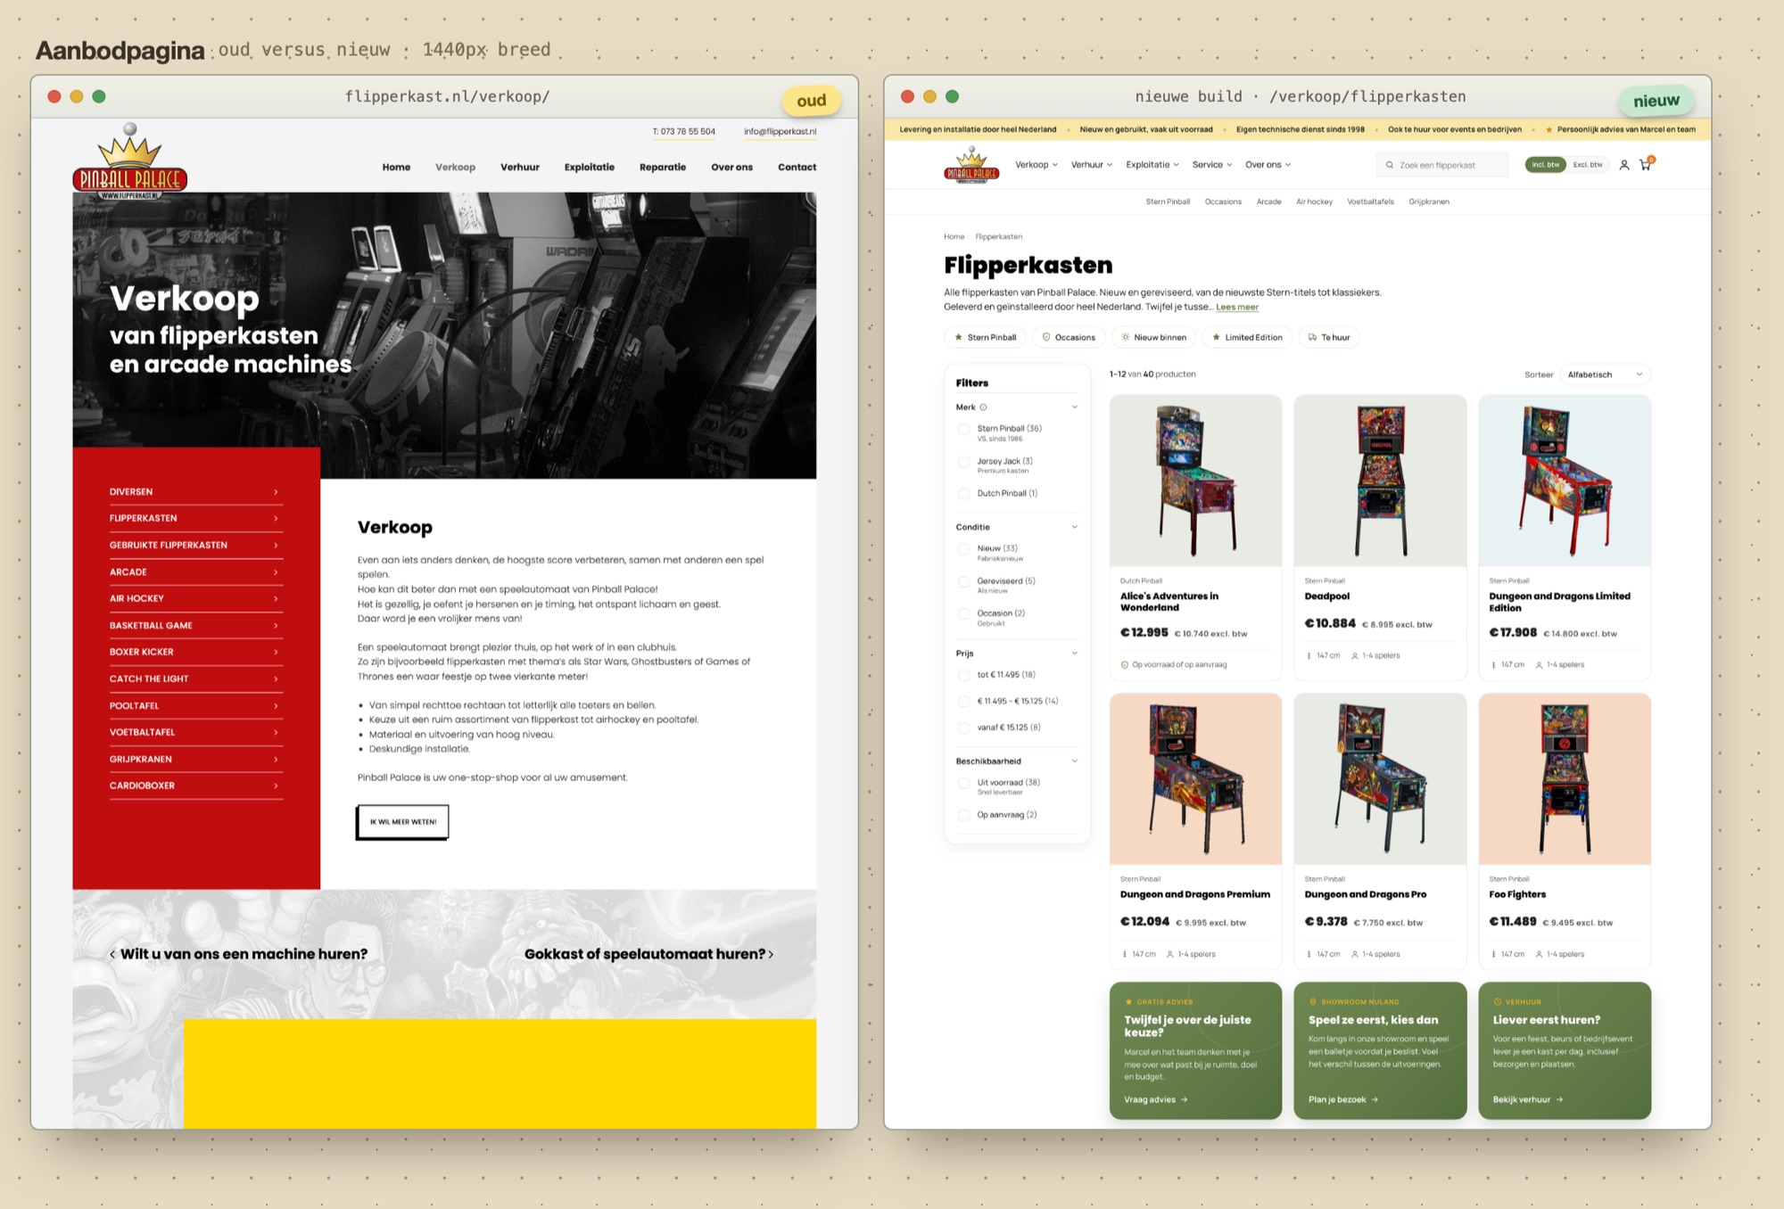
Task: Collapse the Beschikbaarheid filter section chevron
Action: [1075, 761]
